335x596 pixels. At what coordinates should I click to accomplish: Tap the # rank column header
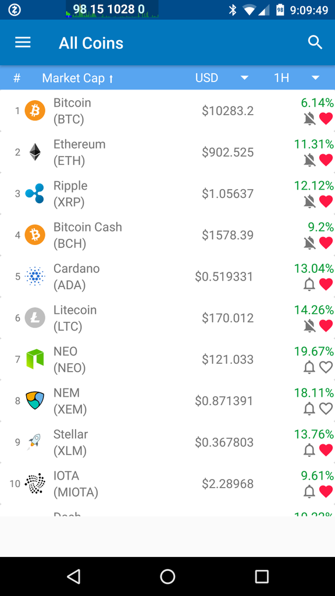[x=17, y=78]
